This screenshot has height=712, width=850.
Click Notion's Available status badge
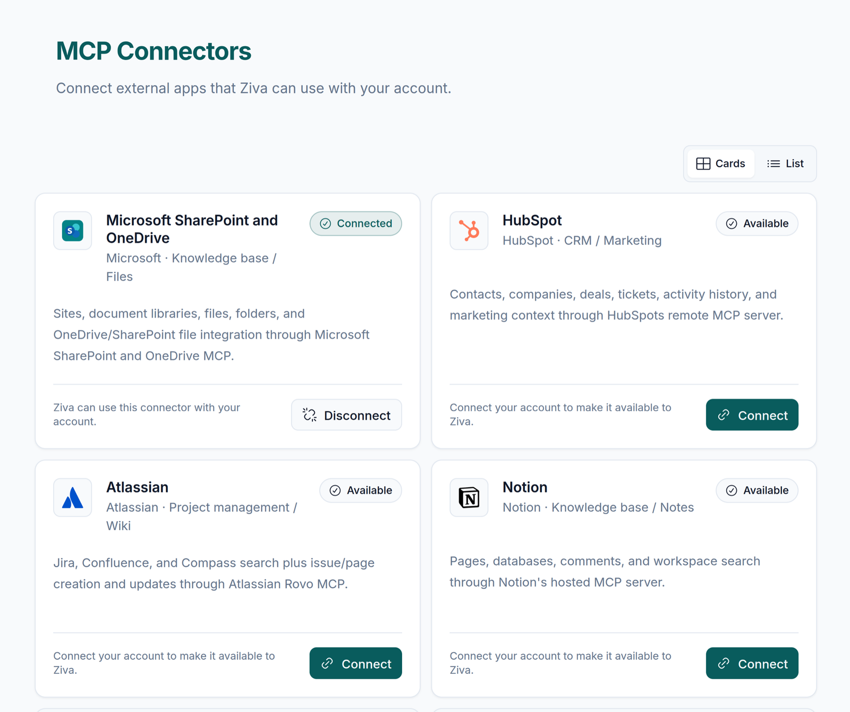[x=757, y=490]
